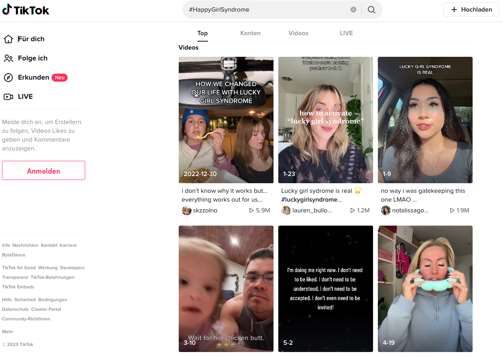Open the Datenschutz footer link
503x356 pixels.
[15, 309]
